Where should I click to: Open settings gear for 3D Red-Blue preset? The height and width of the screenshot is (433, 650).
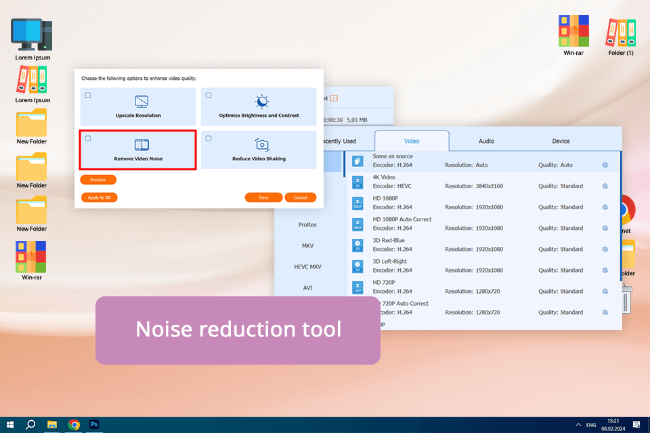[605, 250]
